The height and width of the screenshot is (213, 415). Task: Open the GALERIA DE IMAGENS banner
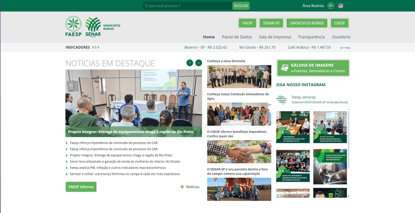(x=313, y=68)
